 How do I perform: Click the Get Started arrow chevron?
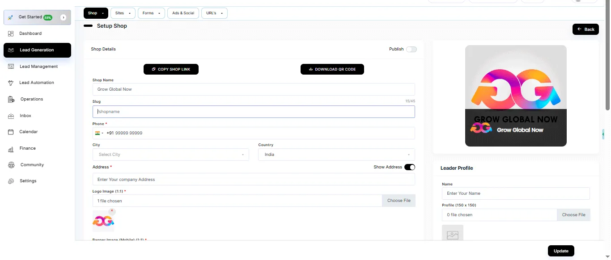(63, 17)
